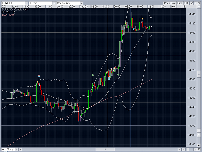The image size is (202, 152).
Task: Click the vertical scrollbar down arrow
Action: [x=199, y=130]
